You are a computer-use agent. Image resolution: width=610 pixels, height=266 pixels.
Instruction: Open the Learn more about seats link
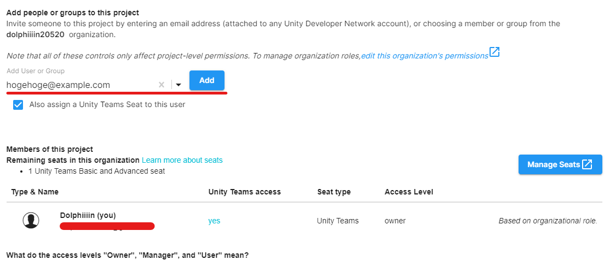click(182, 160)
